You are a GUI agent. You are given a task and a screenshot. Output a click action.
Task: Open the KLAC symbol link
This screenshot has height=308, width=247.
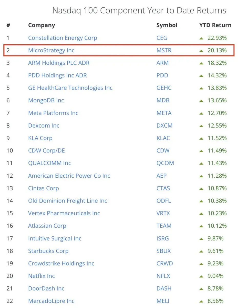click(163, 138)
